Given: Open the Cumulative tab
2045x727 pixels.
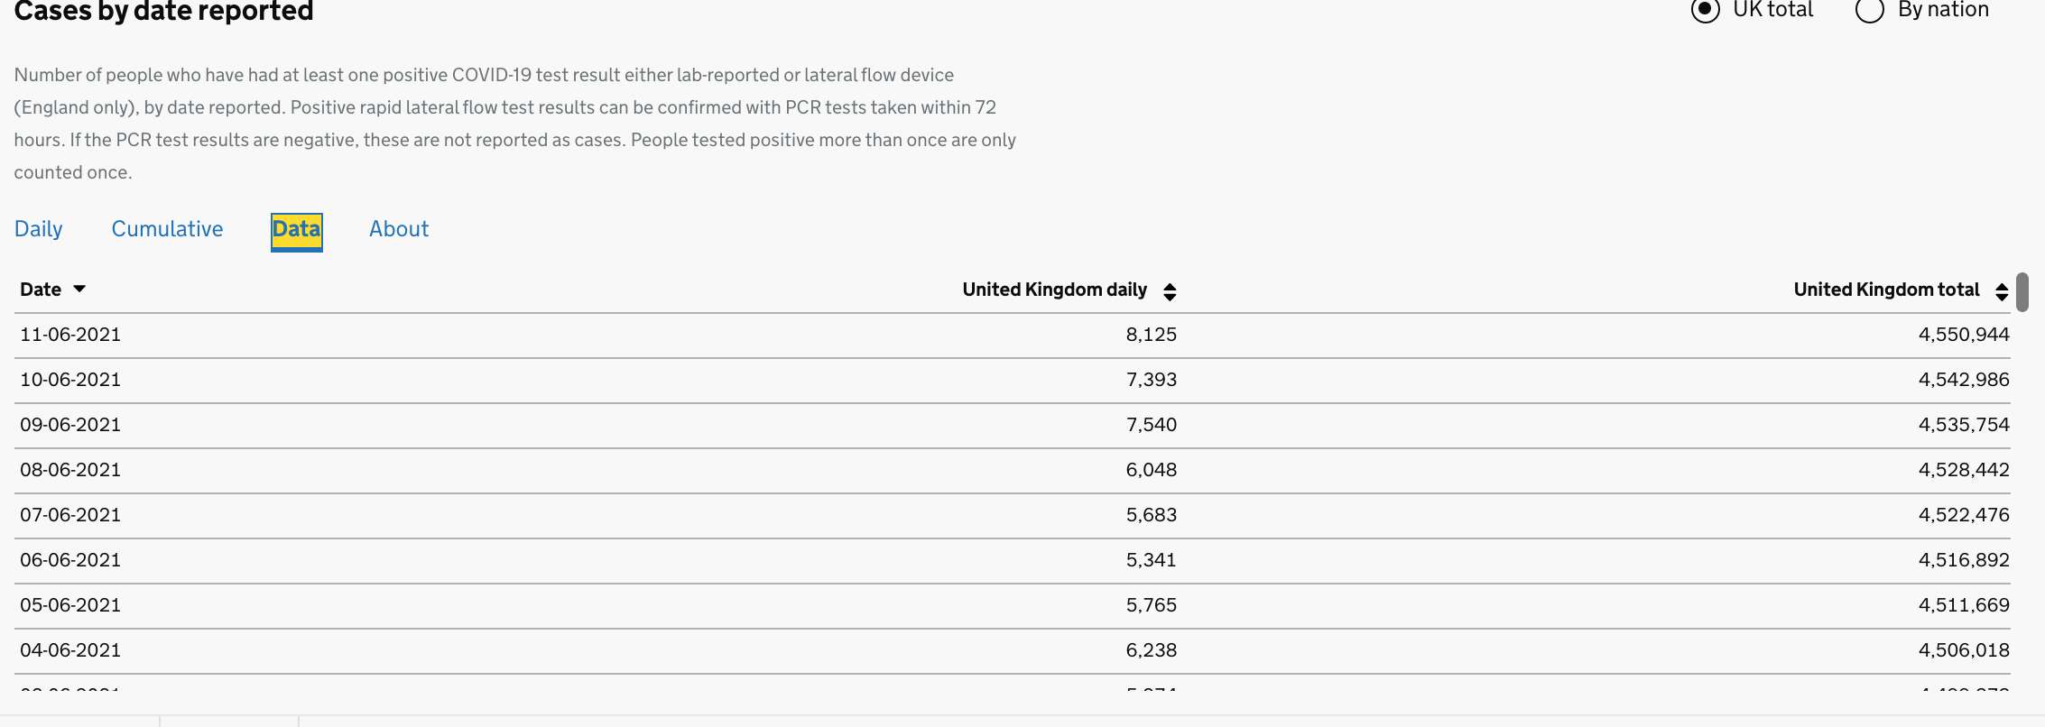Looking at the screenshot, I should coord(167,229).
